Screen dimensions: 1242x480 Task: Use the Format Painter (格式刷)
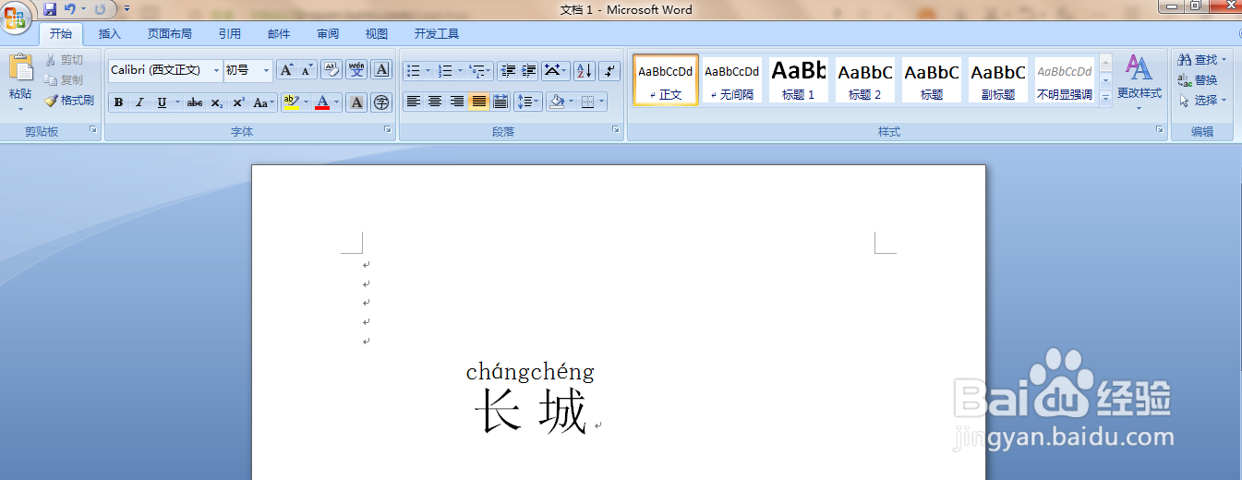click(x=70, y=101)
